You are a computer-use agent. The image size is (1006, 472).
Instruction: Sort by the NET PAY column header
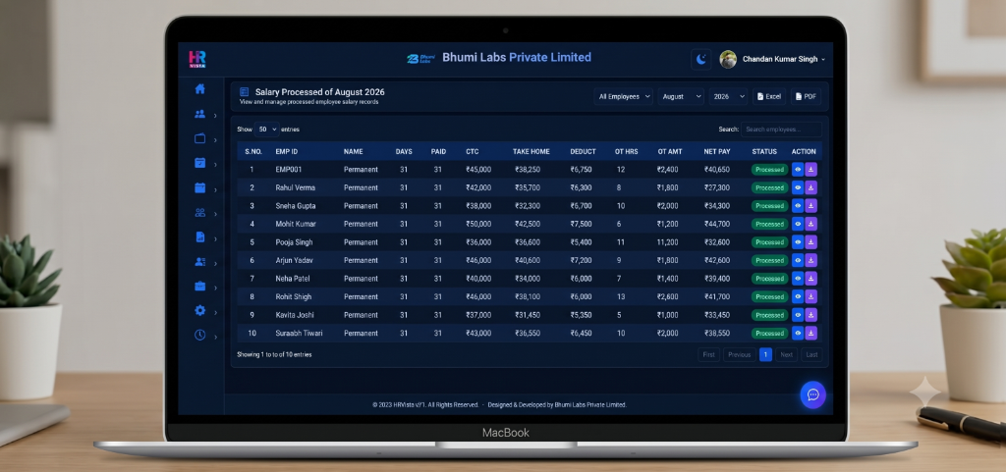[x=716, y=152]
